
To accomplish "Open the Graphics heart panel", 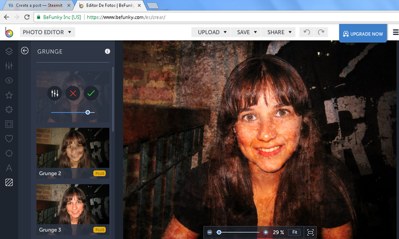I will point(9,138).
